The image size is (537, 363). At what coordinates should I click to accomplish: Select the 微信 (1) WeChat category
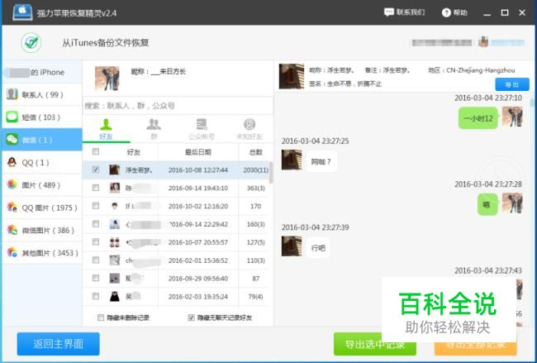pos(42,140)
